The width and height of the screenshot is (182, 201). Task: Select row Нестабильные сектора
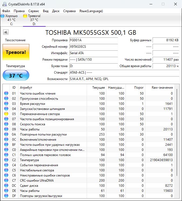[89, 170]
